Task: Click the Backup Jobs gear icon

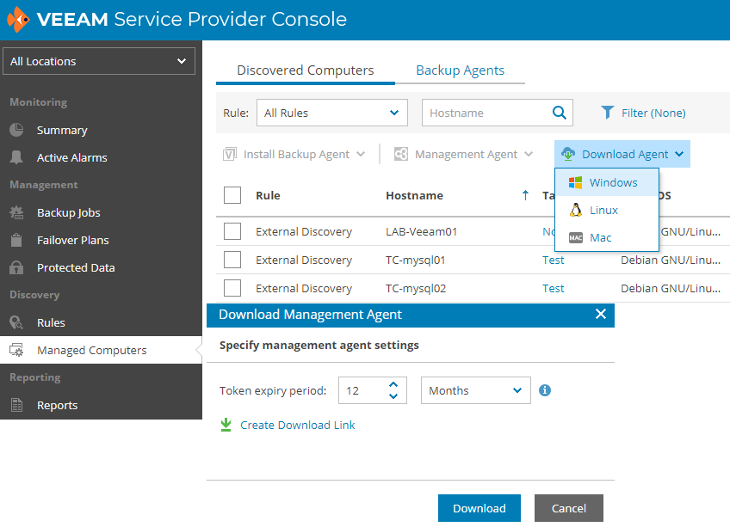Action: coord(16,212)
